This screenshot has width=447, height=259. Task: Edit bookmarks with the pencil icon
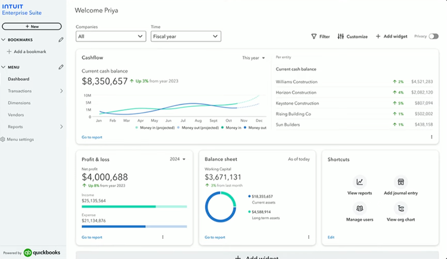click(x=61, y=40)
